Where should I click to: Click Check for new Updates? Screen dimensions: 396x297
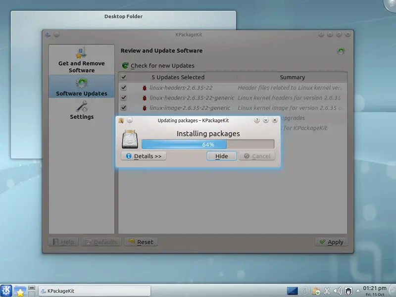click(158, 66)
